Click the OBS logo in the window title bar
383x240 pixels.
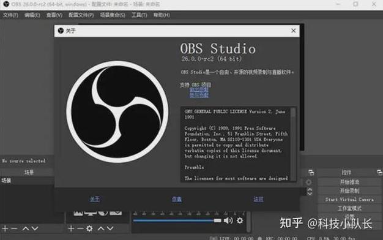click(x=6, y=4)
